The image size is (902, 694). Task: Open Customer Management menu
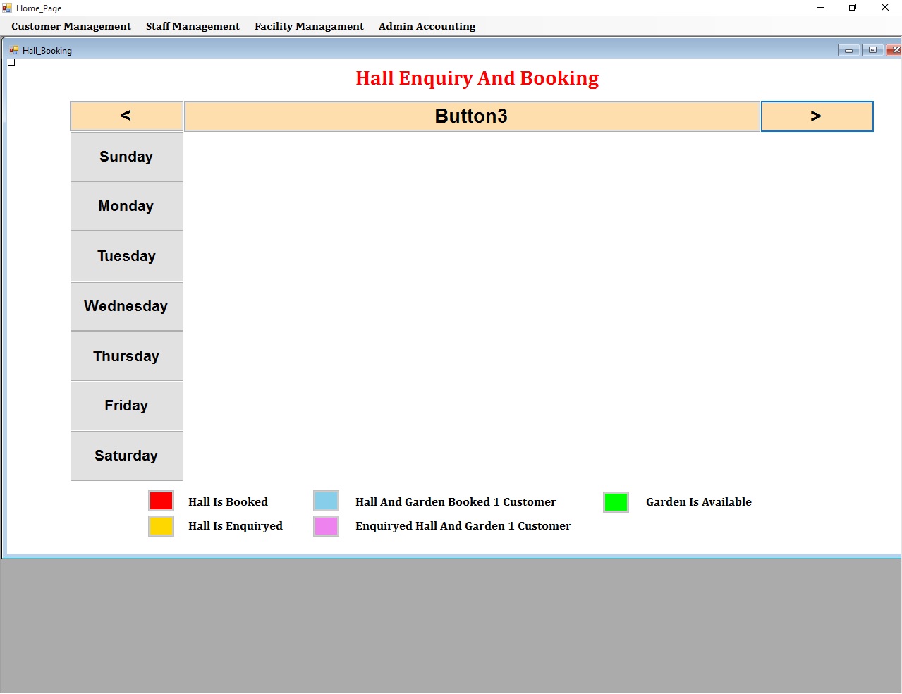point(71,26)
